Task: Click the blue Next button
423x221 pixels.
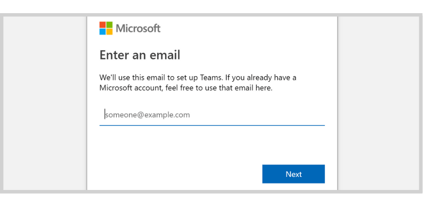Action: [x=293, y=174]
